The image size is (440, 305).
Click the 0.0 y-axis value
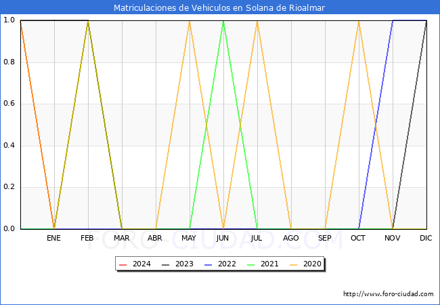[9, 229]
